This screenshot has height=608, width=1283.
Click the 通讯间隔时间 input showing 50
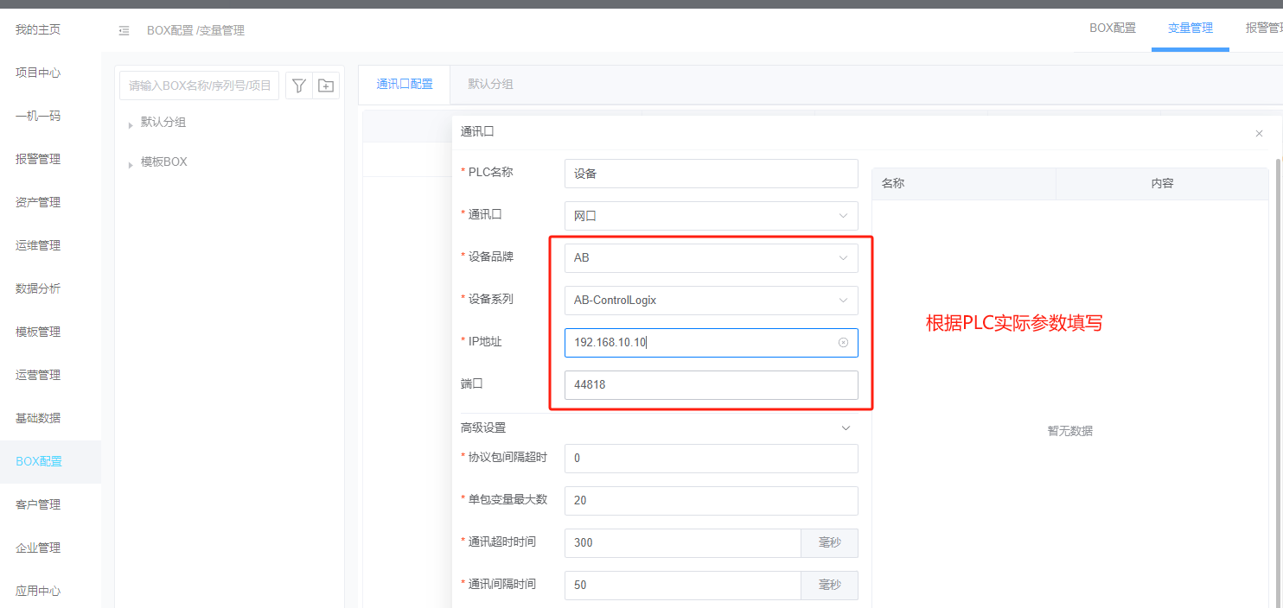(682, 586)
